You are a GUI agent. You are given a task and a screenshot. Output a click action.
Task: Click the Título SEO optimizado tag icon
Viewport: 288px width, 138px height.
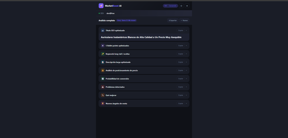[103, 30]
